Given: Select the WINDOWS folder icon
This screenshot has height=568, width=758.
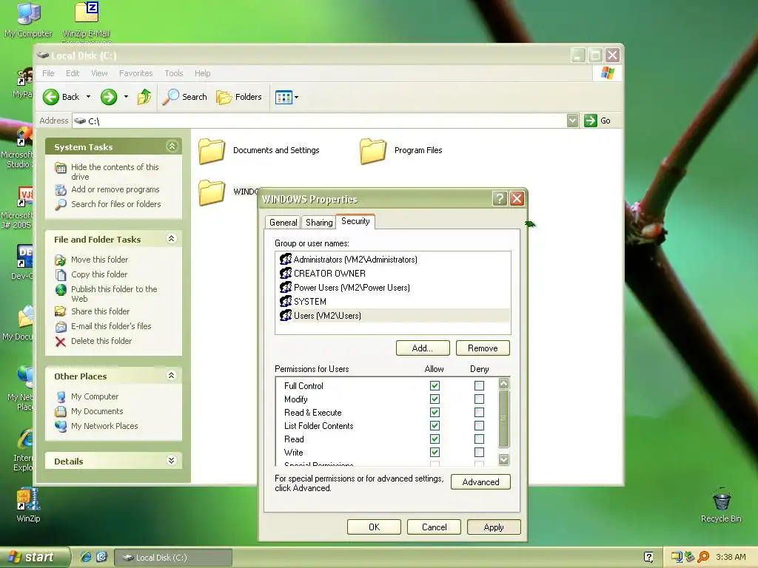Looking at the screenshot, I should coord(212,192).
